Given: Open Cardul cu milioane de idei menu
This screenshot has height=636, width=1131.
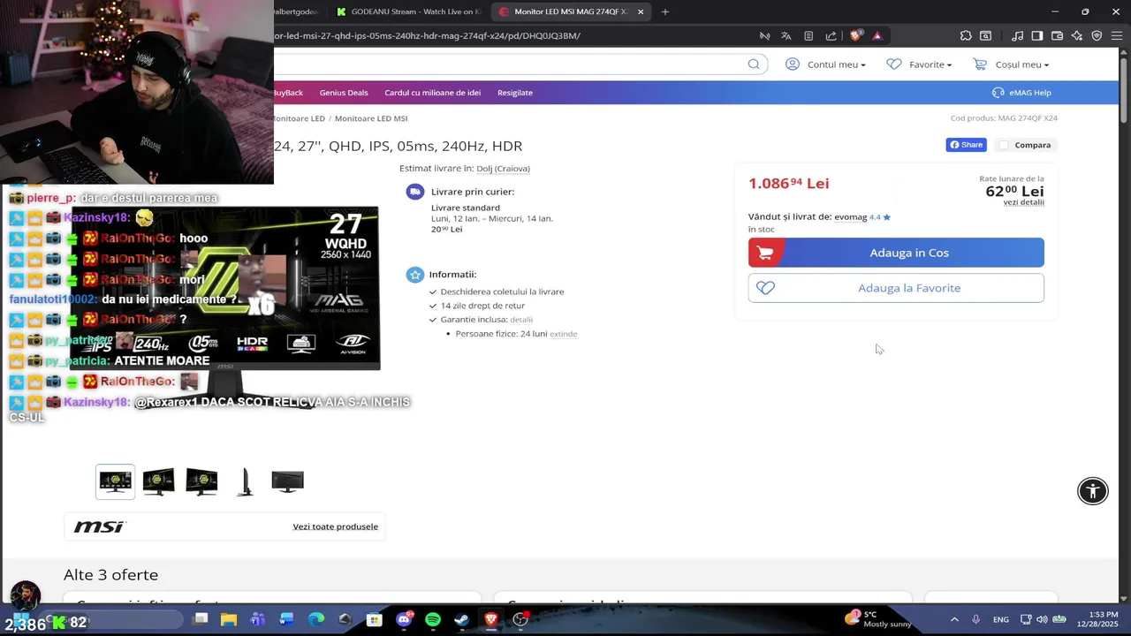Looking at the screenshot, I should pyautogui.click(x=432, y=93).
